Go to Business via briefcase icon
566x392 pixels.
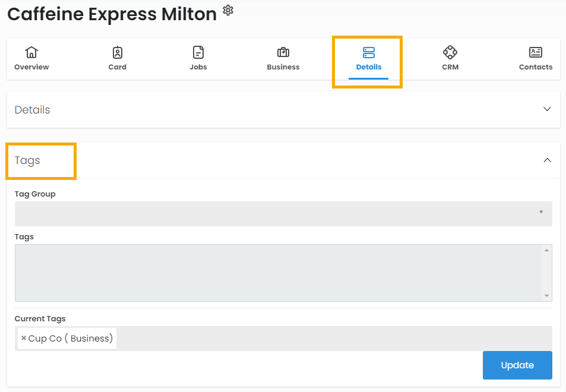[283, 53]
